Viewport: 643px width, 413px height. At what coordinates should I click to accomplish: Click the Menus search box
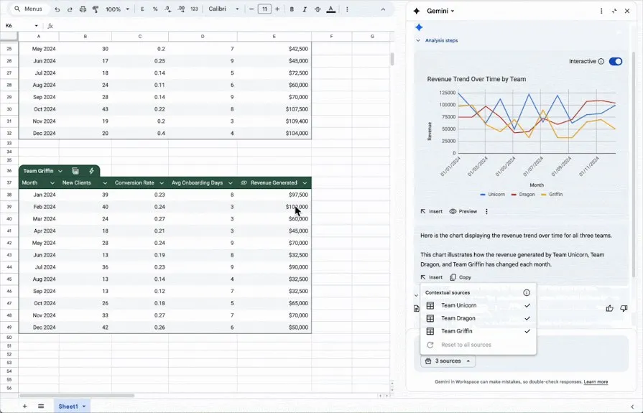[29, 9]
